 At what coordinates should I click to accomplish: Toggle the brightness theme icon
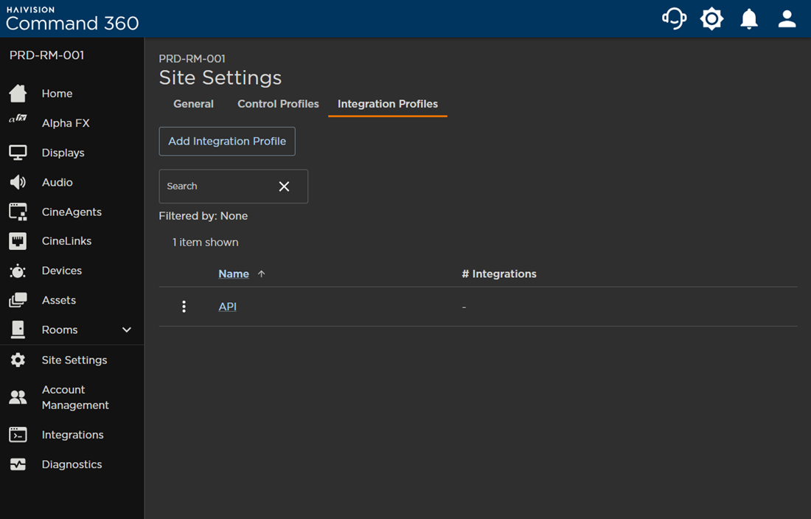(x=711, y=19)
